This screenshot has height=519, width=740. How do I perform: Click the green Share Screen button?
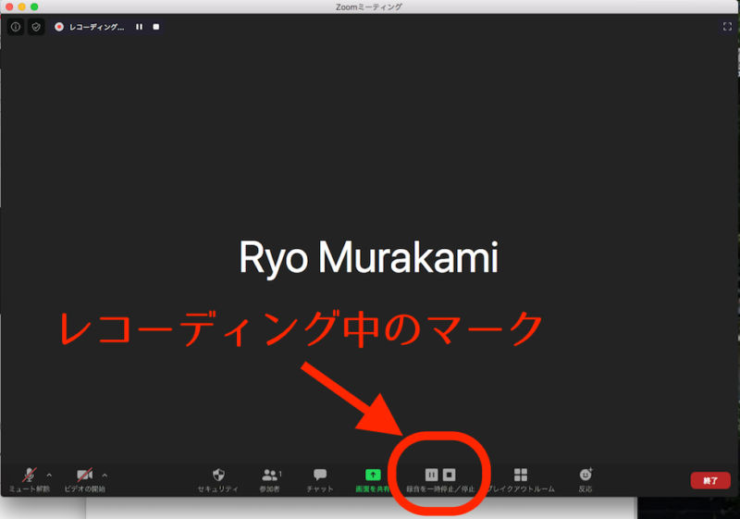pyautogui.click(x=373, y=480)
